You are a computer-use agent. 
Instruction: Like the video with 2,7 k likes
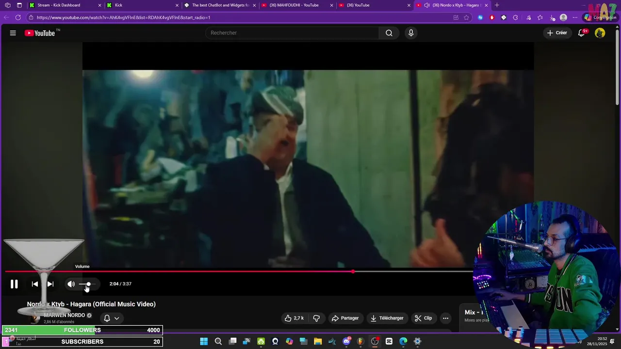point(294,318)
